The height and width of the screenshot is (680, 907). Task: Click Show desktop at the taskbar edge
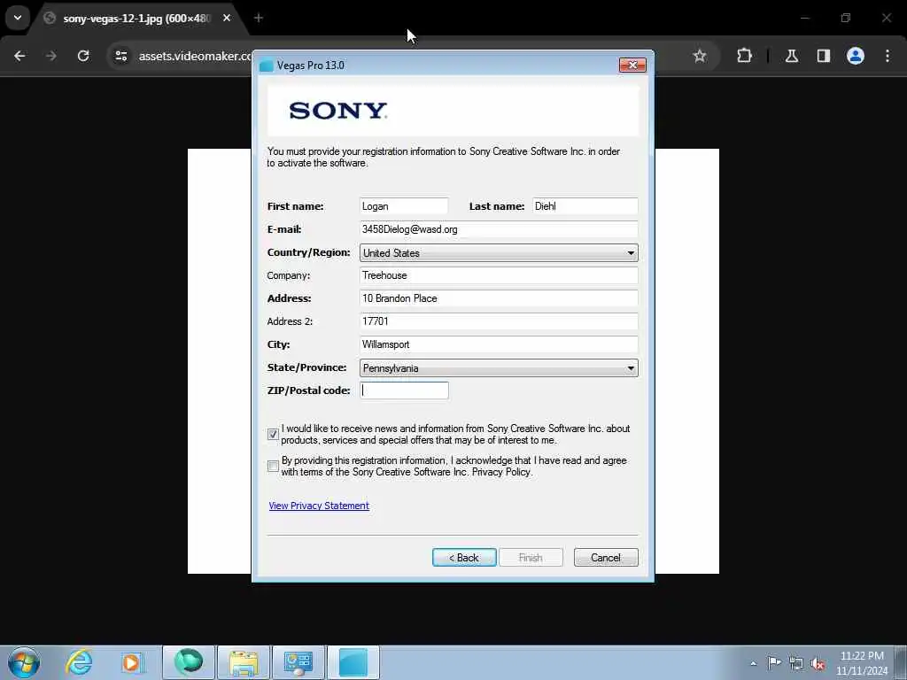(x=901, y=662)
